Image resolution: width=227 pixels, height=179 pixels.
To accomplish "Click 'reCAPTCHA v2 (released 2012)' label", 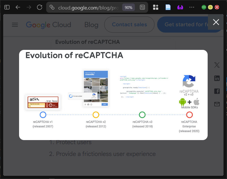I will (x=96, y=124).
